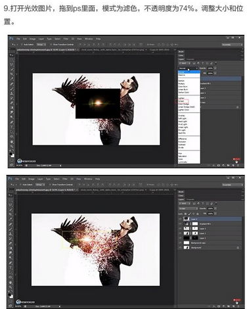
Task: Select the Crop tool in upper Photoshop window
Action: coord(11,74)
